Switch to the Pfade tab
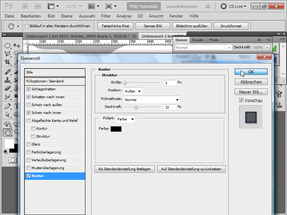 214,40
